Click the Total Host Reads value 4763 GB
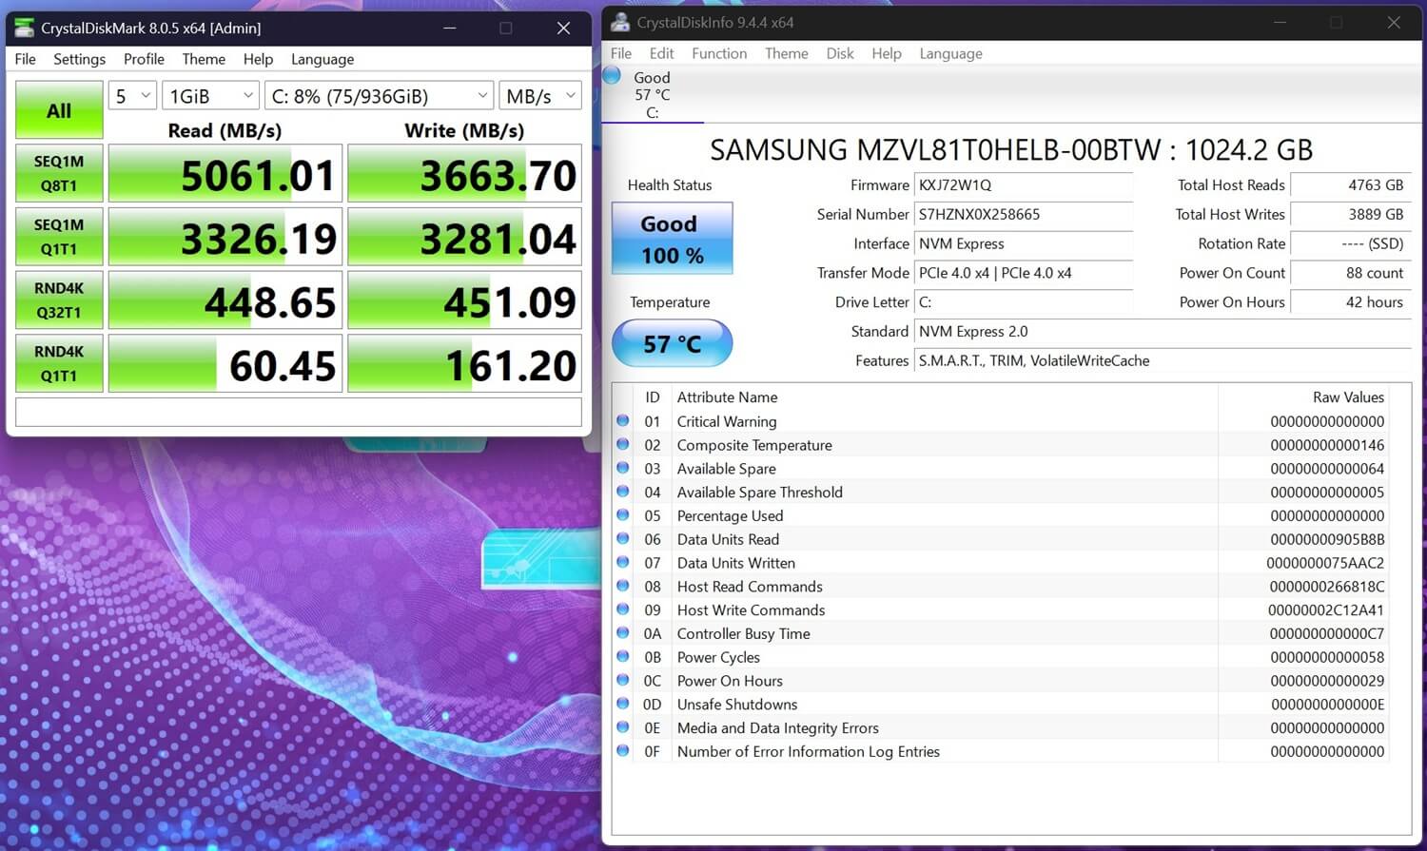This screenshot has width=1427, height=851. point(1349,185)
